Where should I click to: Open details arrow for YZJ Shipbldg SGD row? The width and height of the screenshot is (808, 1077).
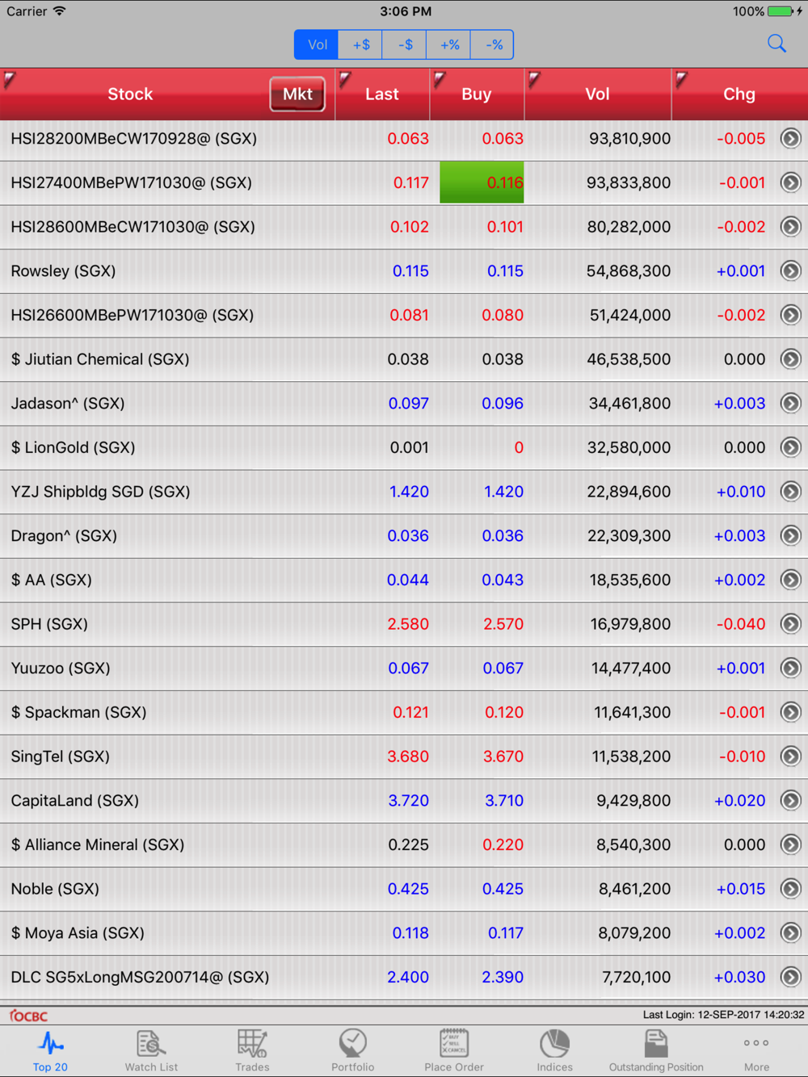(790, 492)
